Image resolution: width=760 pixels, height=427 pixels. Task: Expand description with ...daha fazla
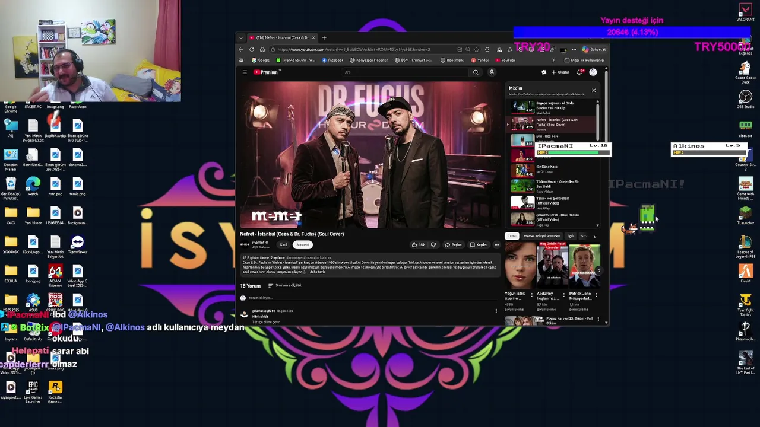(x=318, y=272)
